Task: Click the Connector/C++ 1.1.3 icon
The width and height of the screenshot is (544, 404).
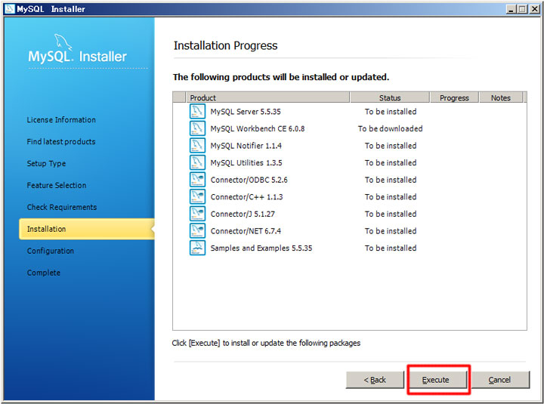Action: pos(197,196)
